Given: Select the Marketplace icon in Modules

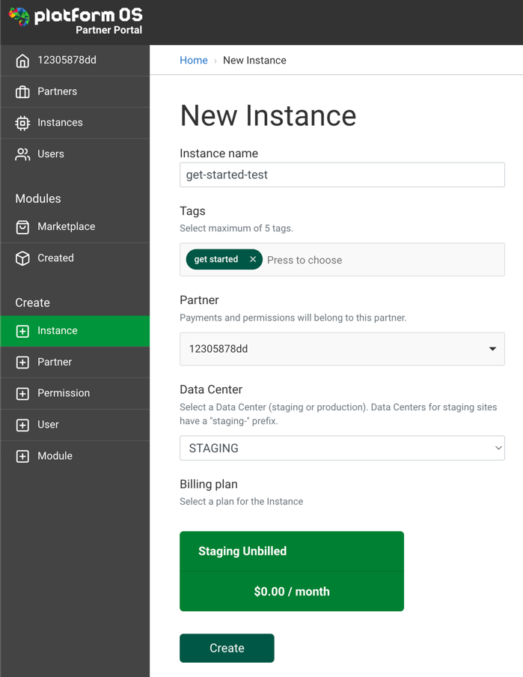Looking at the screenshot, I should (x=22, y=226).
